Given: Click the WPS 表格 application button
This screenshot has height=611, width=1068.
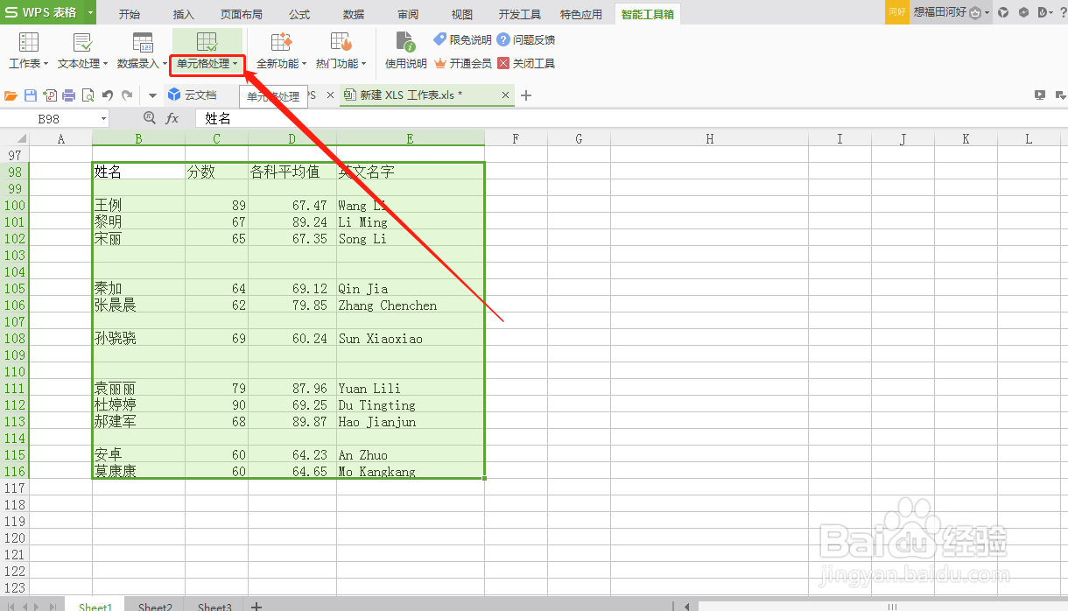Looking at the screenshot, I should (x=41, y=12).
